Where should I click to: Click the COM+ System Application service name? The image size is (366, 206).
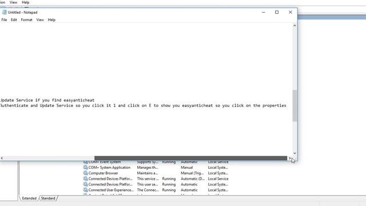tap(109, 168)
